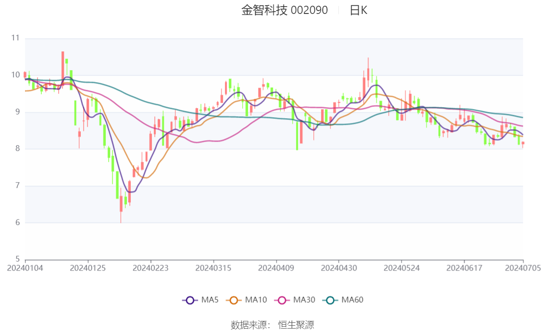The height and width of the screenshot is (331, 545).
Task: Click the 数据来源: 恒生聚源 source text
Action: 272,325
